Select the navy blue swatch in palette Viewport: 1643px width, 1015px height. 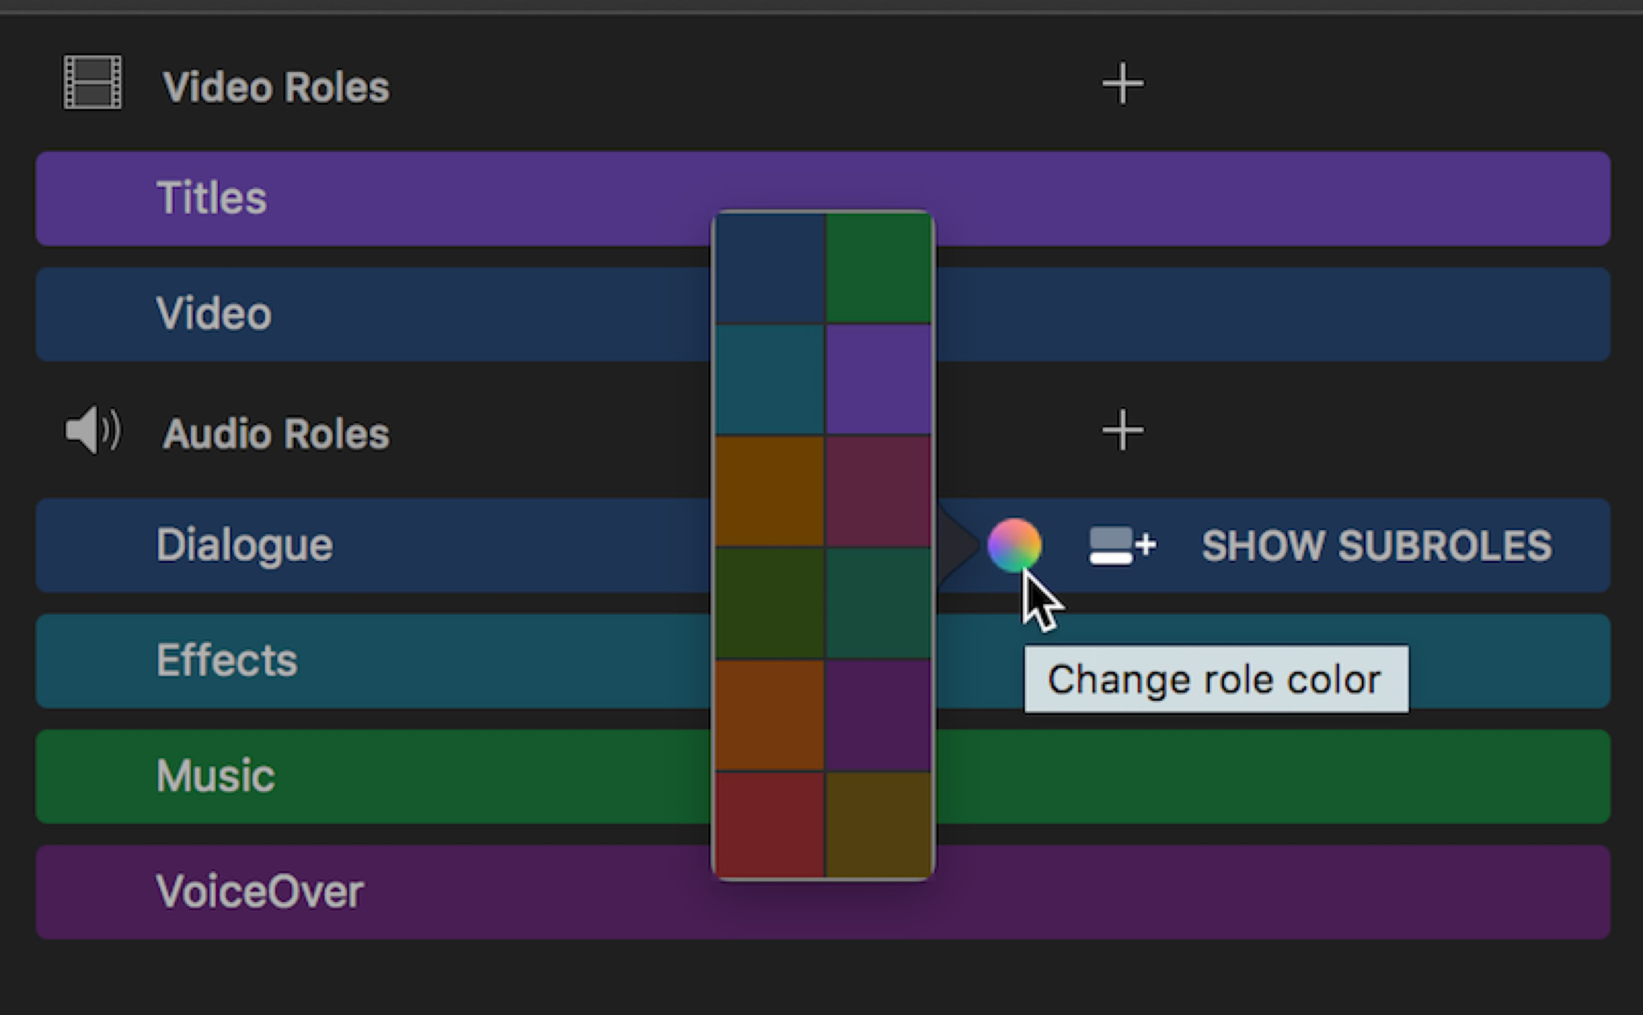(x=770, y=269)
